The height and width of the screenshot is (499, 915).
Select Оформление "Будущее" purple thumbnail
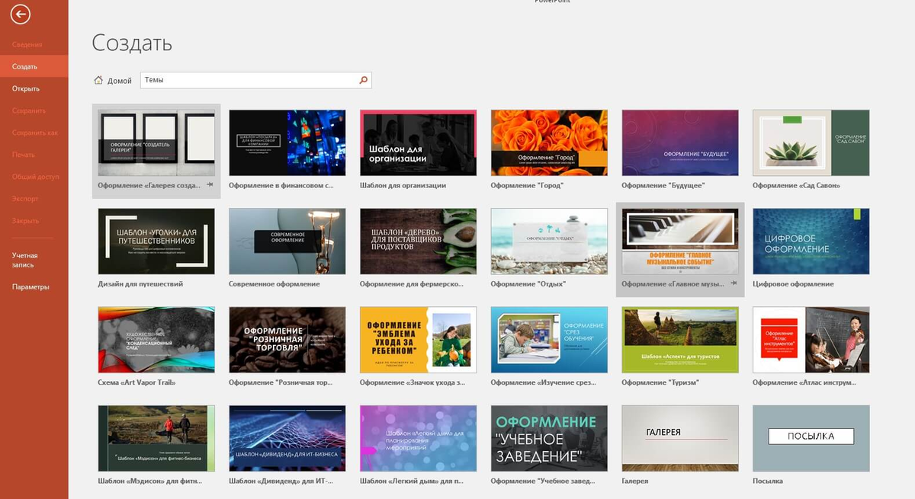[x=680, y=142]
